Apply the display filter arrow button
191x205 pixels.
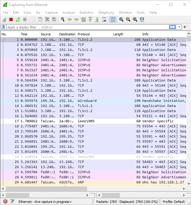172,27
